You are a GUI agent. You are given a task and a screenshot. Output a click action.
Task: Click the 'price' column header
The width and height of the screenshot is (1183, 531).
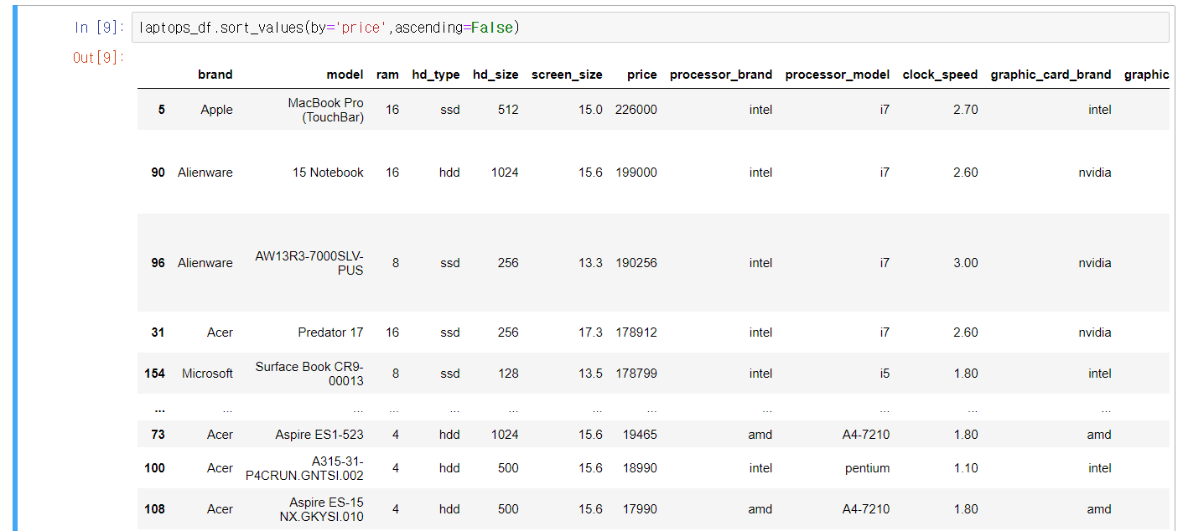point(642,75)
